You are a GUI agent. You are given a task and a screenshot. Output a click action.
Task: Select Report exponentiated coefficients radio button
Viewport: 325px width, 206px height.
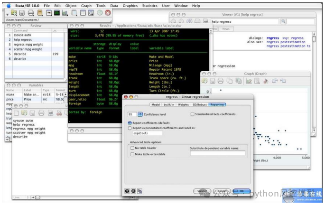130,128
